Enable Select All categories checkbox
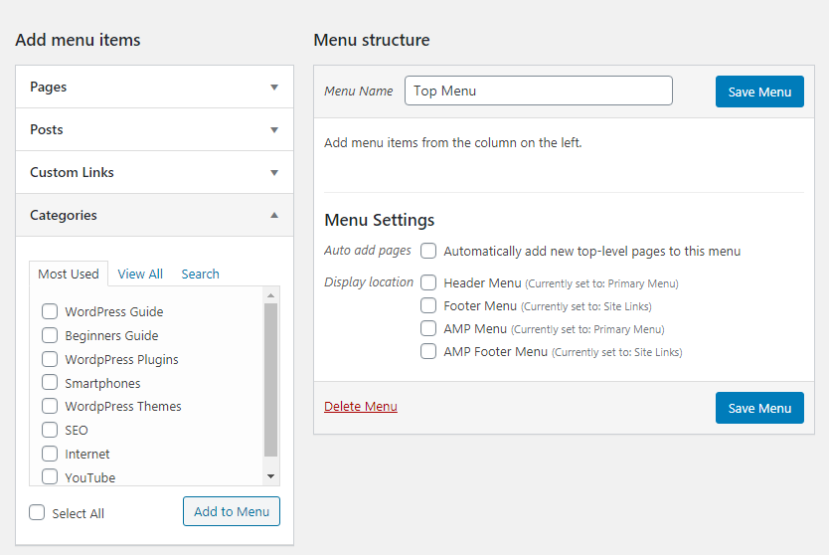This screenshot has height=555, width=829. tap(37, 512)
